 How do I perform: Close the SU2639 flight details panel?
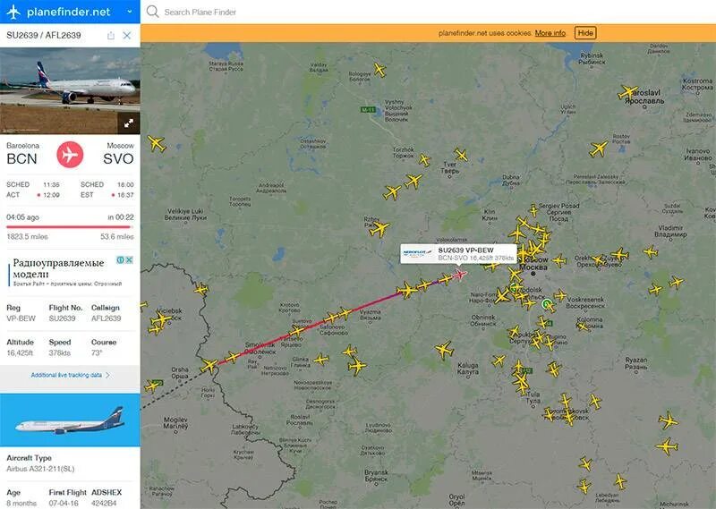[127, 35]
